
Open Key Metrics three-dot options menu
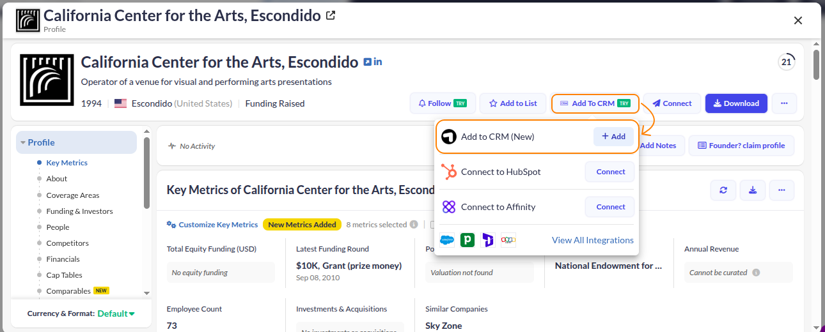pos(782,190)
